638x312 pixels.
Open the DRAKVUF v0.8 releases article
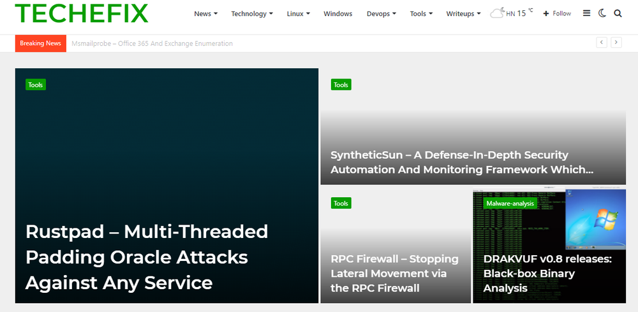point(547,273)
